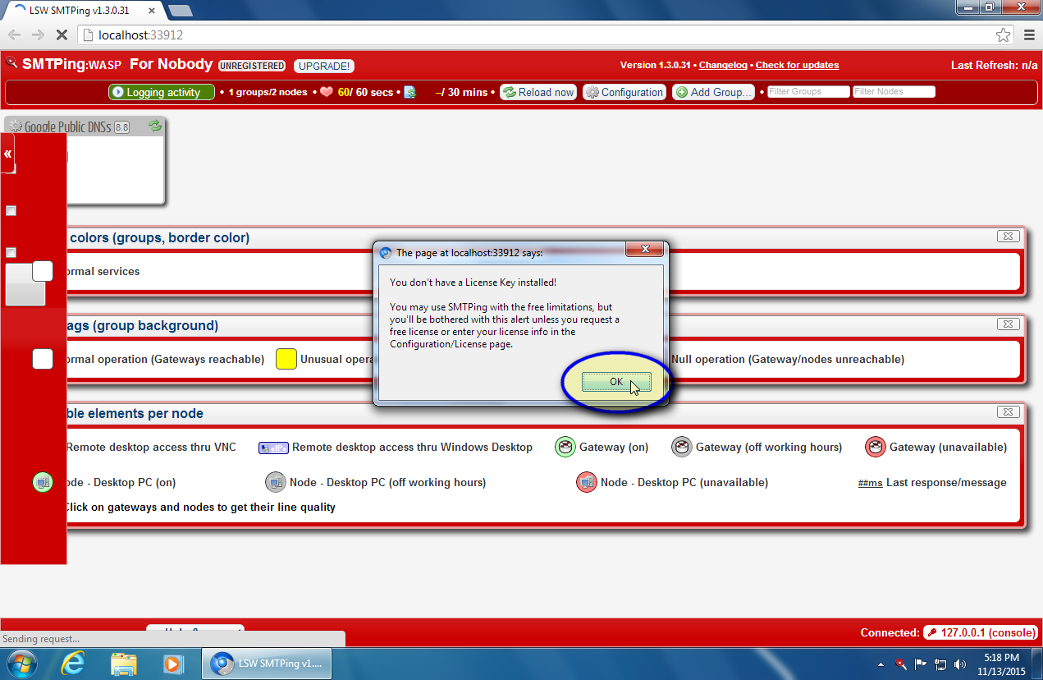Click the Windows Desktop remote access icon
The width and height of the screenshot is (1043, 680).
click(273, 448)
